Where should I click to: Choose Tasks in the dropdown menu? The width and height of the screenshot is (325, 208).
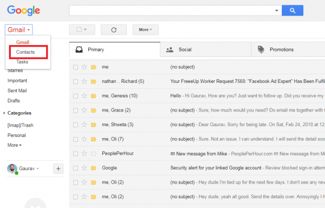[x=22, y=62]
